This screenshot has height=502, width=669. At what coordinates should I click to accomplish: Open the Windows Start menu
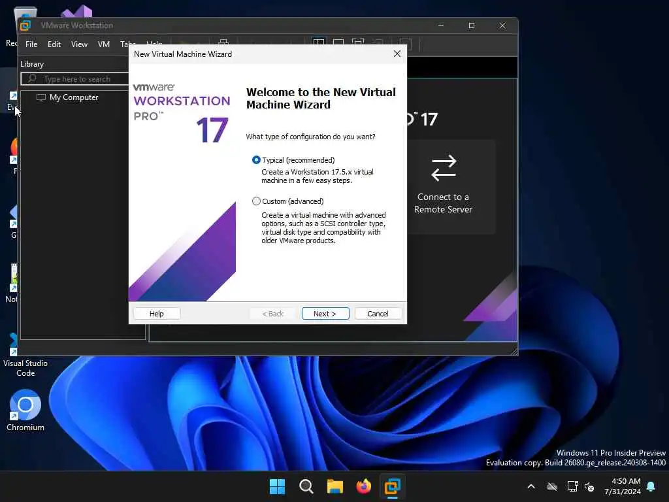coord(277,486)
